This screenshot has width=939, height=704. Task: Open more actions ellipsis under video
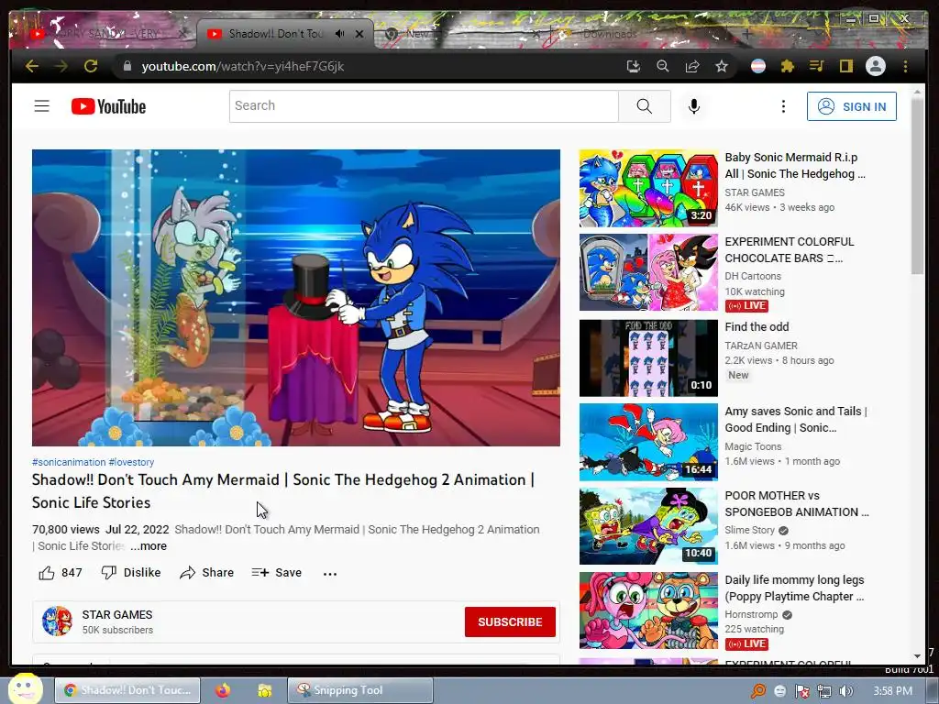(x=330, y=574)
